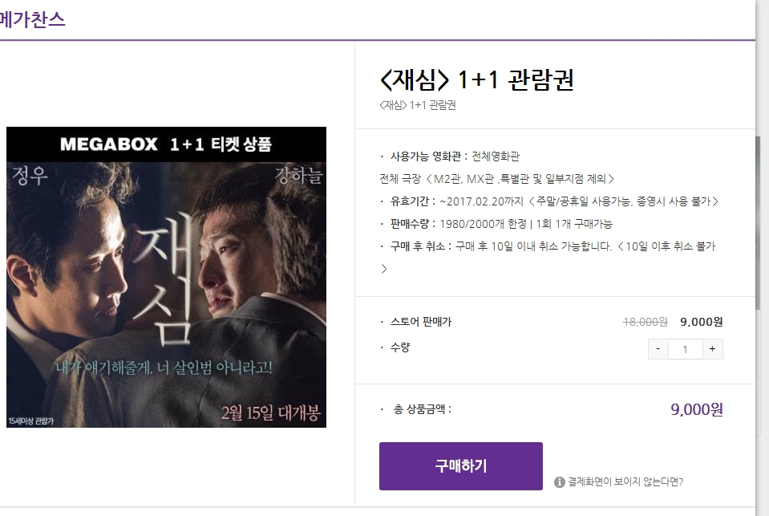Click the quantity input field showing 1

tap(685, 349)
